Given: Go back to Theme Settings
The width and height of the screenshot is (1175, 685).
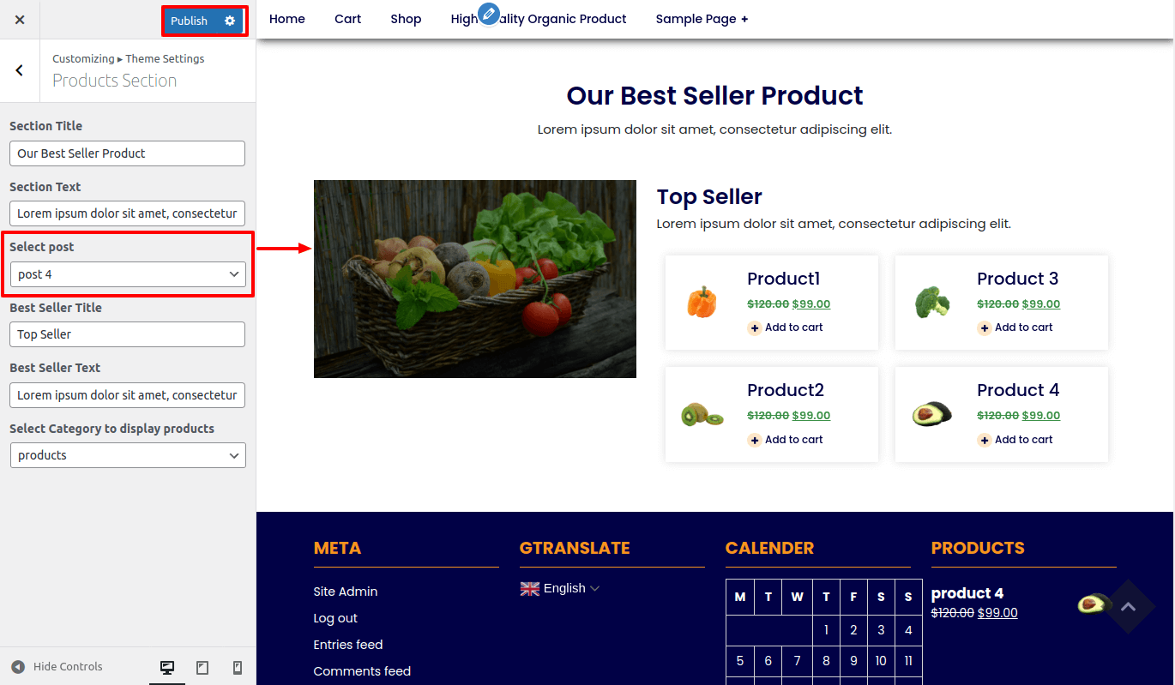Looking at the screenshot, I should click(x=20, y=70).
